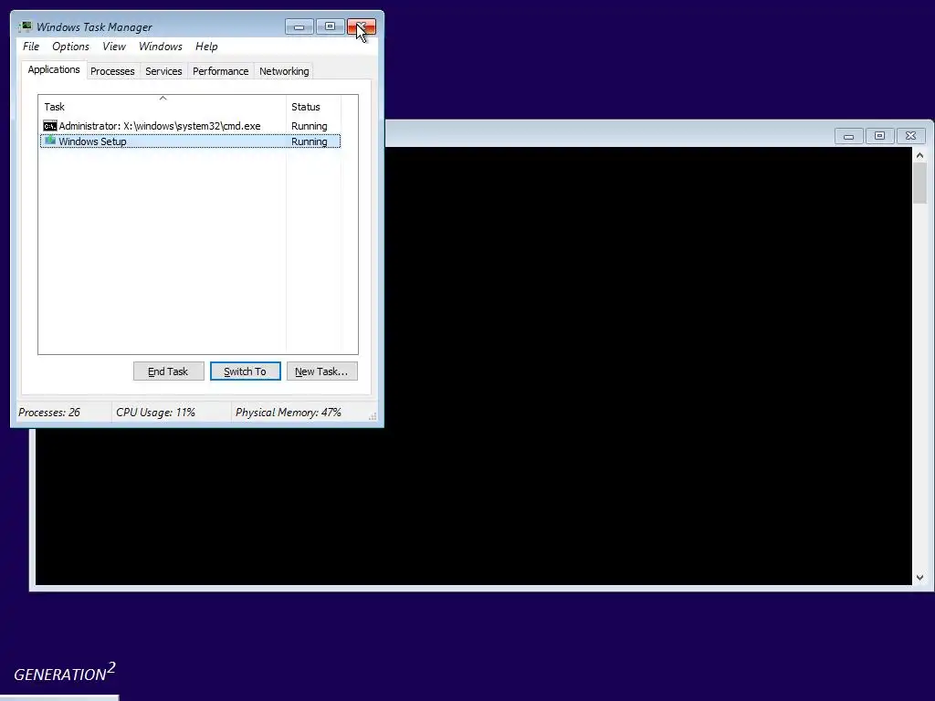Click the command prompt scrollbar down arrow
935x701 pixels.
[919, 578]
